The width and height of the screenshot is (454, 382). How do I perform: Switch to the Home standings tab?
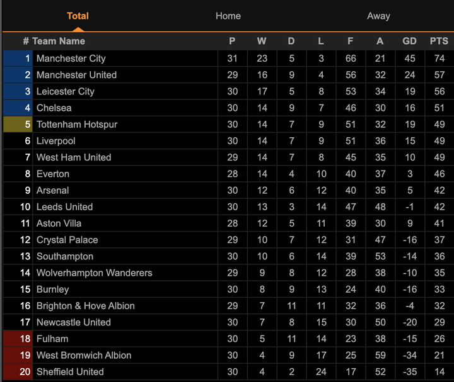(x=228, y=16)
